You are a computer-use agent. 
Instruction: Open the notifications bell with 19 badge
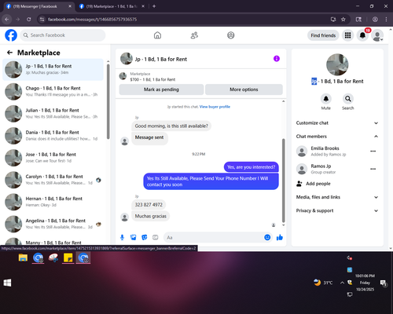click(x=362, y=35)
